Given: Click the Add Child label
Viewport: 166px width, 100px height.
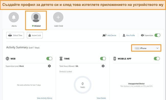Looking at the screenshot, I should click(58, 26).
